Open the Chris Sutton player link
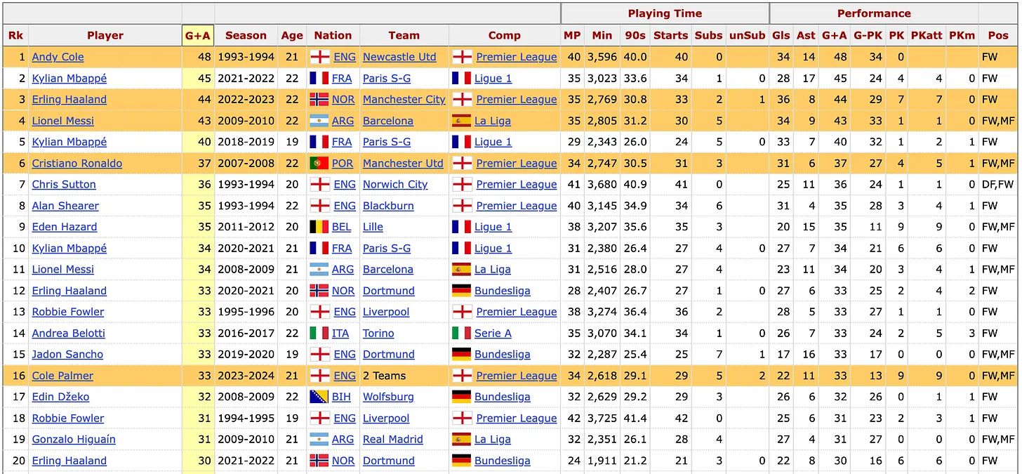 pos(64,184)
